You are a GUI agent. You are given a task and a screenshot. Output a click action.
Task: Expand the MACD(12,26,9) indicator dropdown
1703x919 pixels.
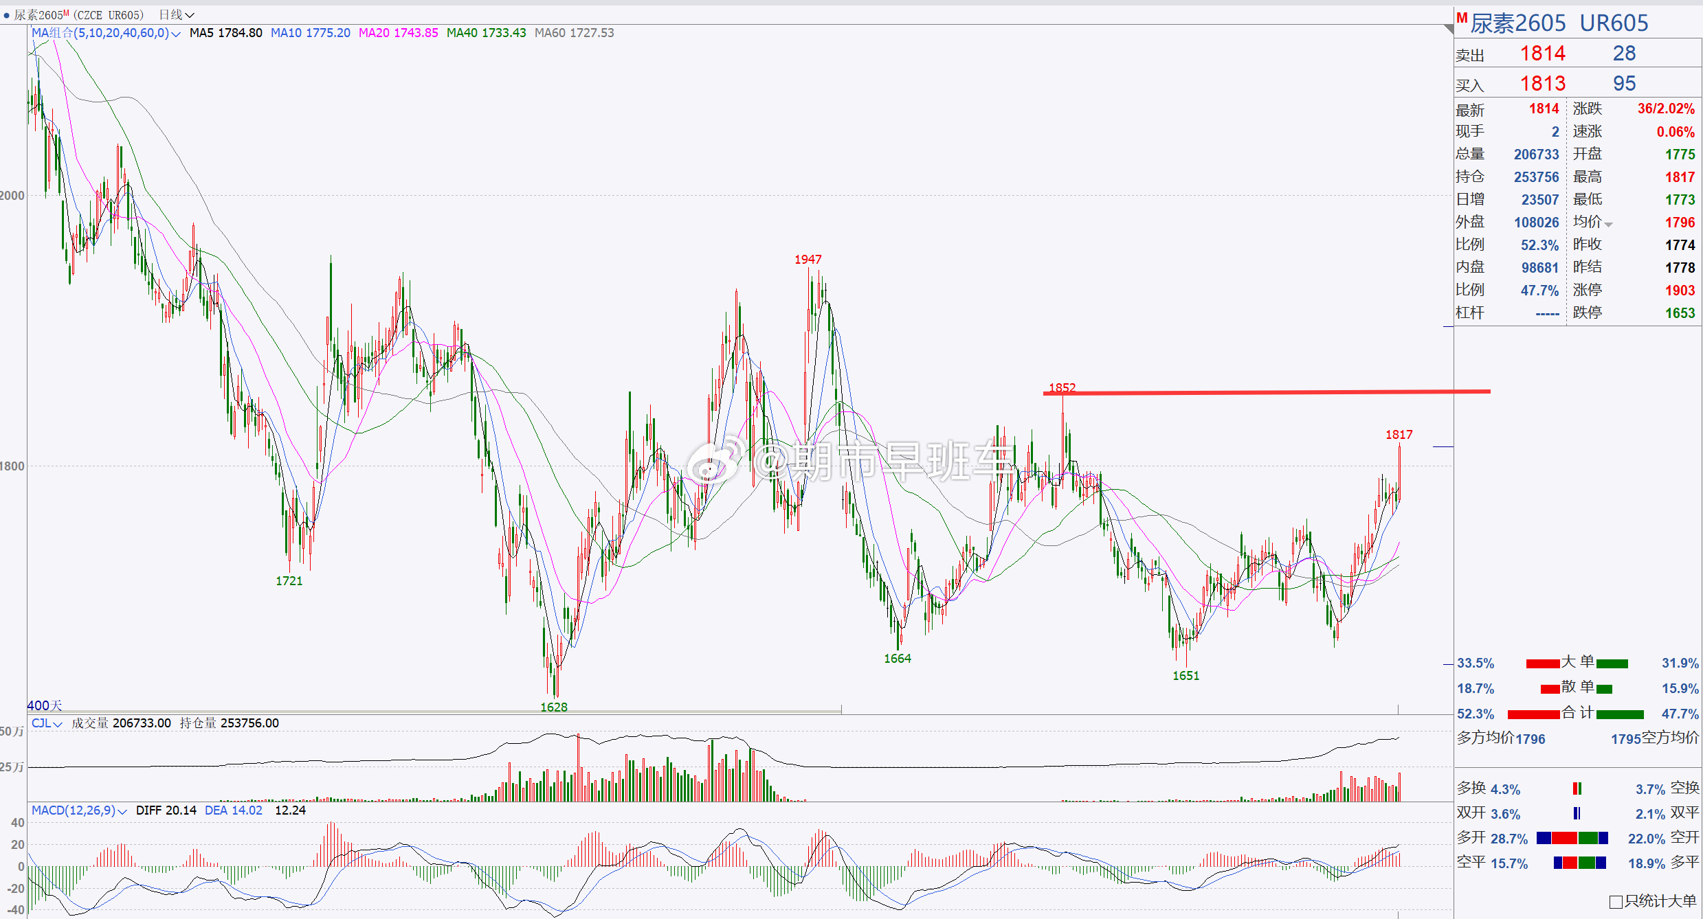coord(122,811)
